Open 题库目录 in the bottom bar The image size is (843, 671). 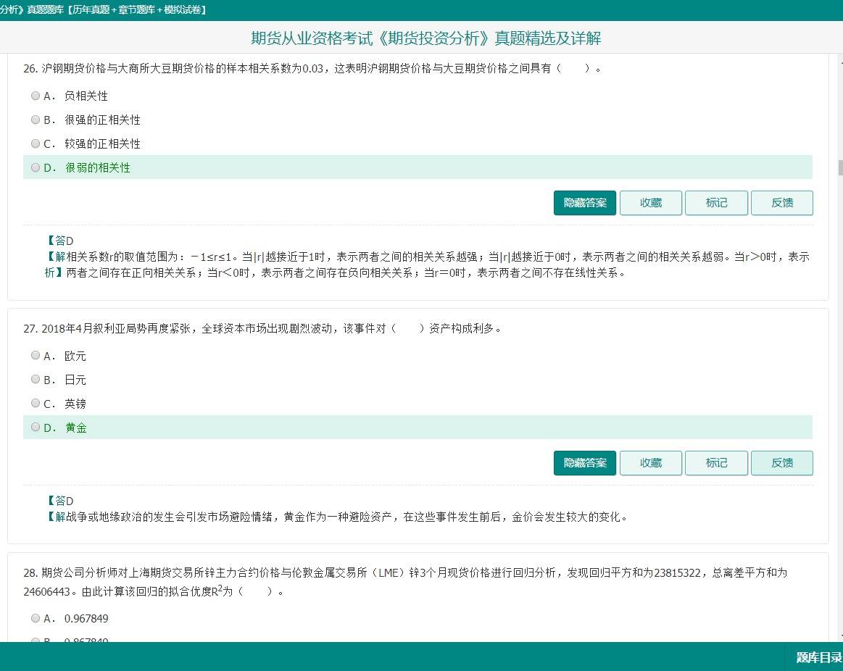tap(818, 657)
